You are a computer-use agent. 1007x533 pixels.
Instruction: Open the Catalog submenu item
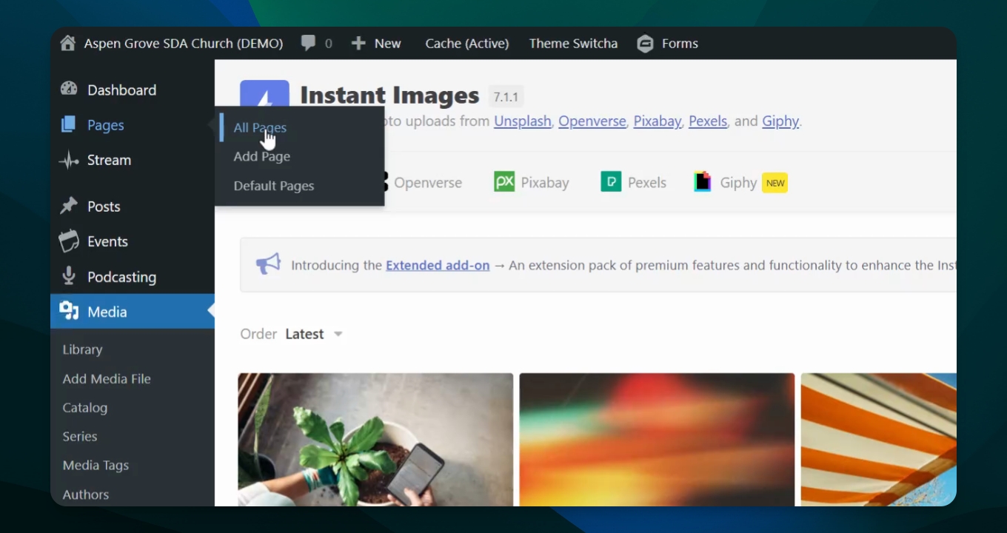pyautogui.click(x=85, y=407)
